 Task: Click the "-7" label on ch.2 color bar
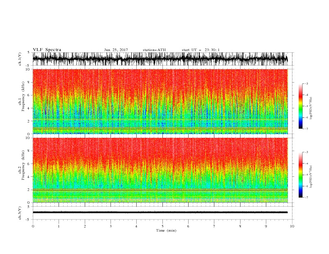[307, 198]
